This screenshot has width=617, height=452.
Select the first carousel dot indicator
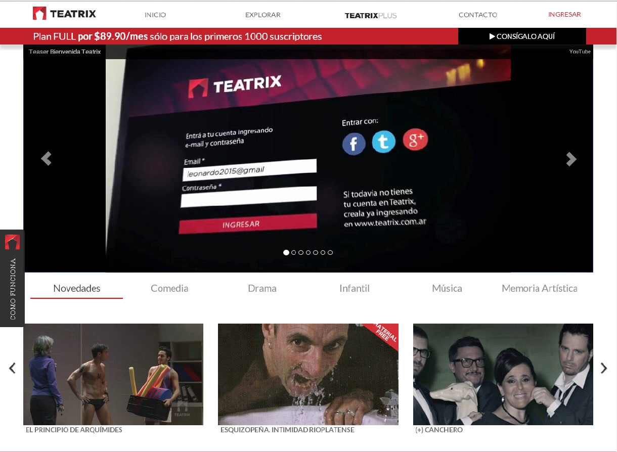[x=286, y=252]
